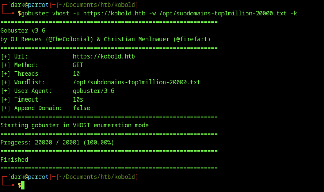This screenshot has width=324, height=192.
Task: Click the Progress 20000 / 20001 line
Action: click(57, 143)
